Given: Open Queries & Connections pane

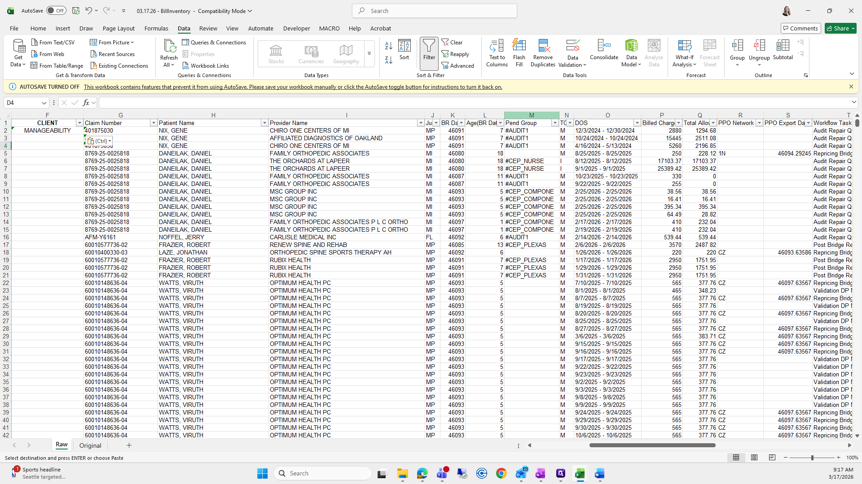Looking at the screenshot, I should tap(214, 42).
